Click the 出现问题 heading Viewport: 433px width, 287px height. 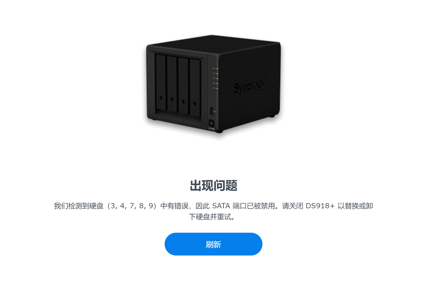click(x=214, y=186)
